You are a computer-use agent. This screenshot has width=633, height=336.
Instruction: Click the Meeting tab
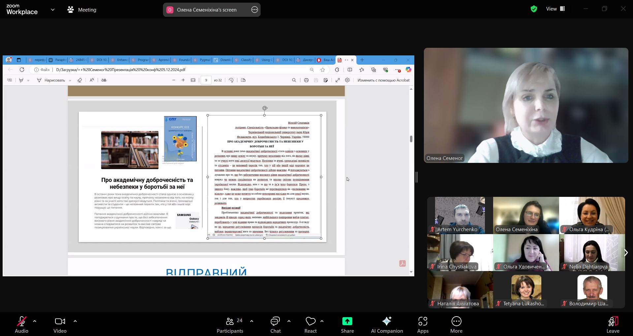tap(82, 10)
